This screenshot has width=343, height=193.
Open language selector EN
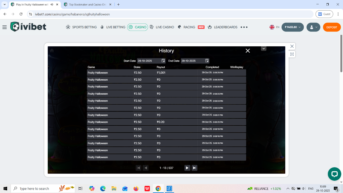[274, 27]
